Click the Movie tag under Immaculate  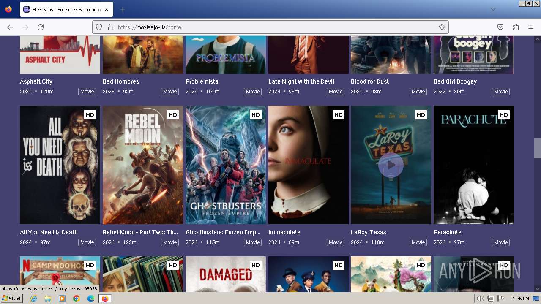(x=336, y=242)
